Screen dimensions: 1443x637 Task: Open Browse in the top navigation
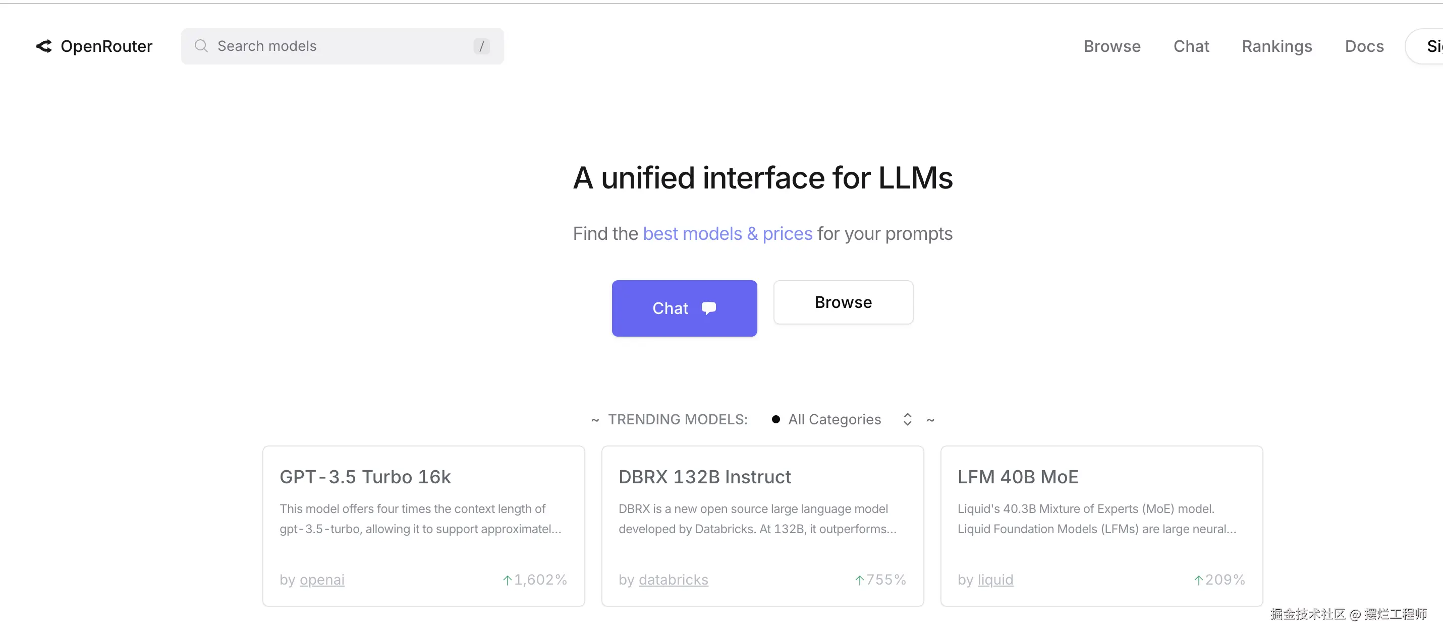[x=1112, y=46]
